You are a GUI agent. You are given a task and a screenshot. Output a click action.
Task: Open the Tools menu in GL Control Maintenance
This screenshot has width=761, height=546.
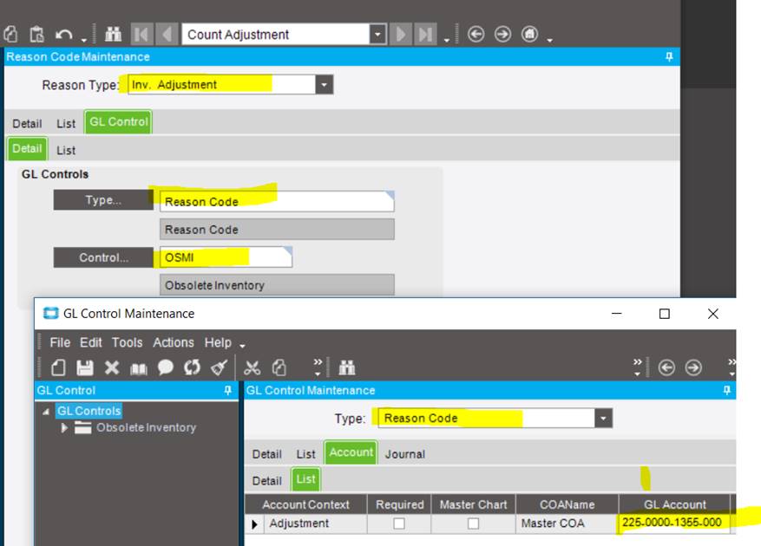pyautogui.click(x=128, y=342)
